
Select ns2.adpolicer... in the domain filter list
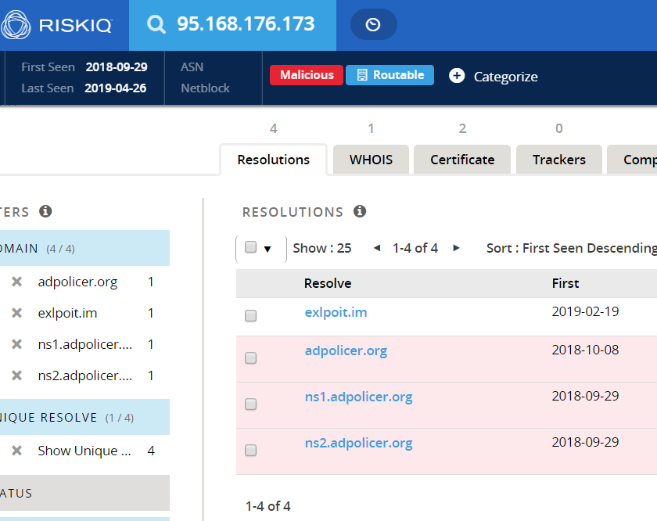[x=85, y=375]
